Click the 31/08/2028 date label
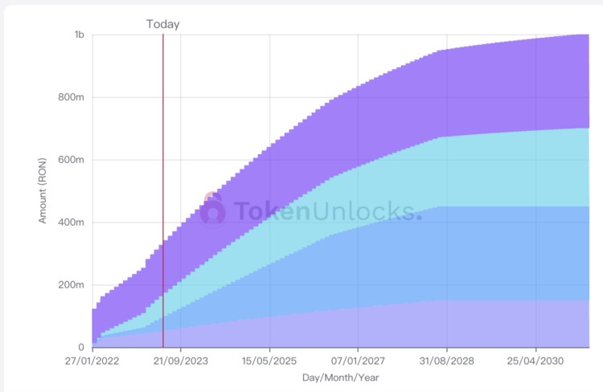 [x=445, y=361]
